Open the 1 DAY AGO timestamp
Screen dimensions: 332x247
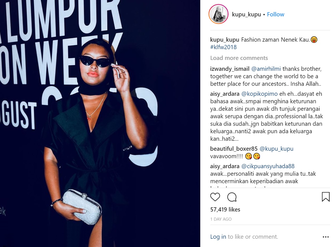click(x=221, y=219)
